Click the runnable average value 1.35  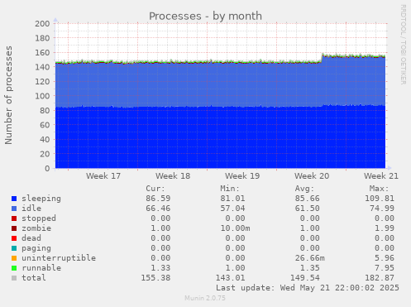(x=310, y=268)
